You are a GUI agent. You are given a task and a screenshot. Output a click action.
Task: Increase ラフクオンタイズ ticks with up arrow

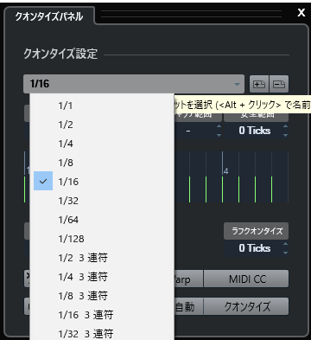click(285, 244)
